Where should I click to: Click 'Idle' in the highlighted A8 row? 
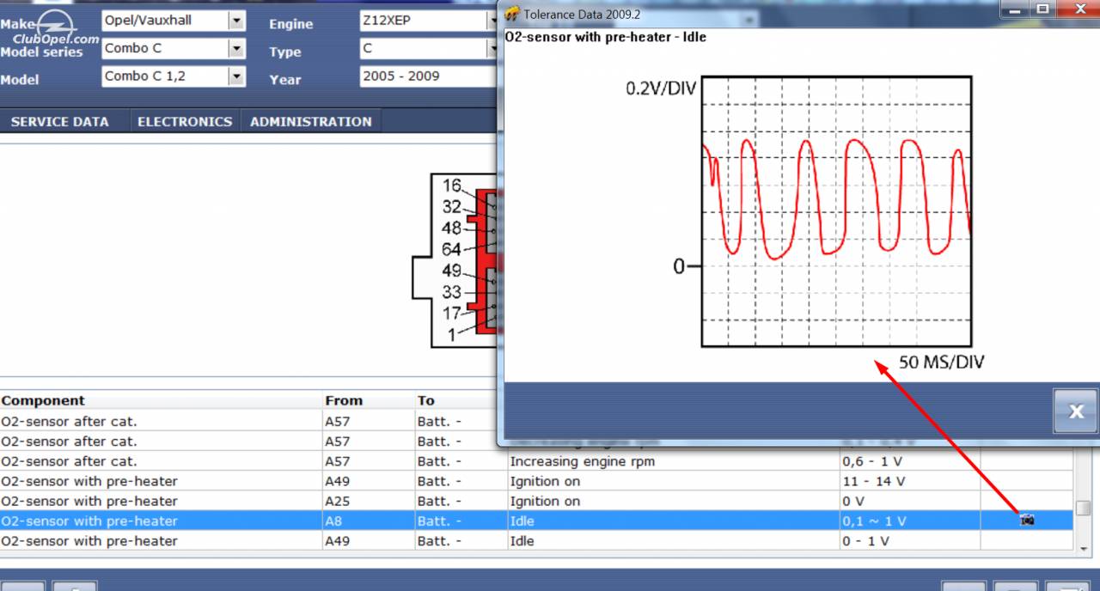522,521
